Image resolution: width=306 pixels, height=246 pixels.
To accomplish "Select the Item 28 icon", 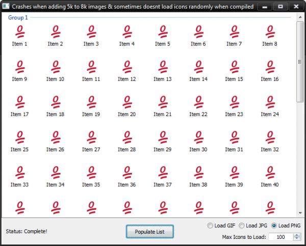I will (x=127, y=137).
